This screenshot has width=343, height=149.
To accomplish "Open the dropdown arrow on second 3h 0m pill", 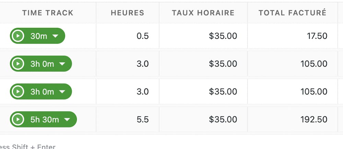I will coord(62,92).
